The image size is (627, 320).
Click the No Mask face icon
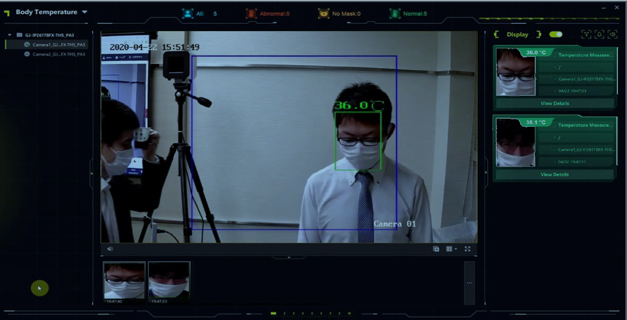click(x=323, y=14)
